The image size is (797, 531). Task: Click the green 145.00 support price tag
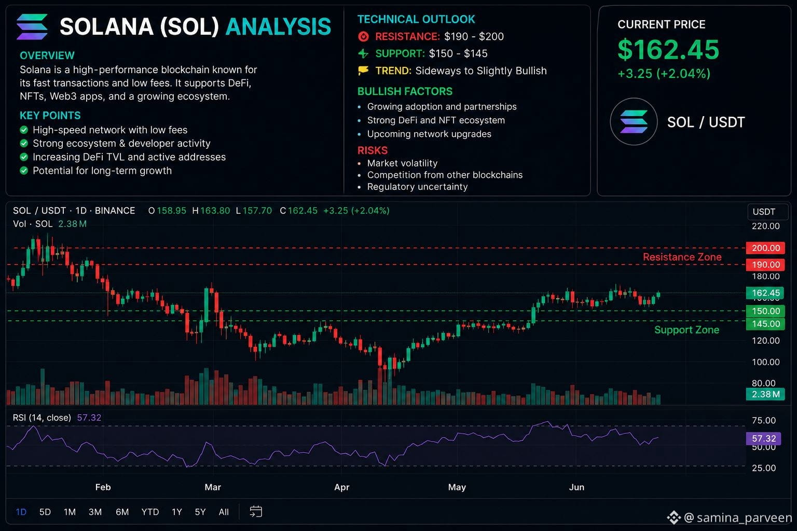[x=765, y=324]
